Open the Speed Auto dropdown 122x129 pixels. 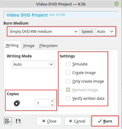(x=105, y=32)
